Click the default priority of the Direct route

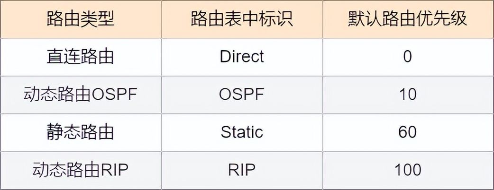tap(407, 57)
